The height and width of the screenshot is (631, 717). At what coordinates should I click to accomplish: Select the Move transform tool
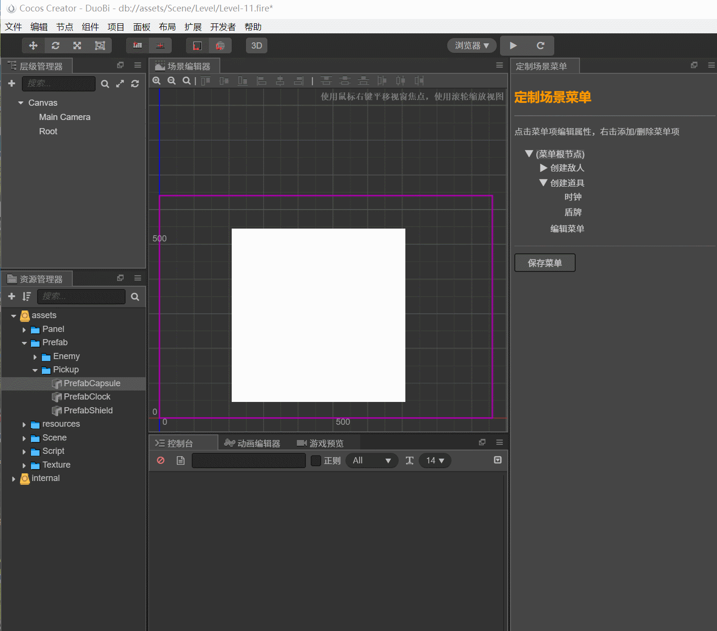[x=33, y=46]
